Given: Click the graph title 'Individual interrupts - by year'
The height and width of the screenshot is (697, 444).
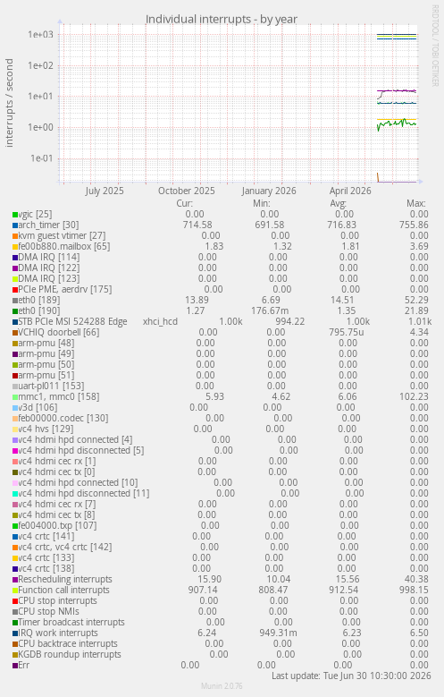Looking at the screenshot, I should coord(222,19).
